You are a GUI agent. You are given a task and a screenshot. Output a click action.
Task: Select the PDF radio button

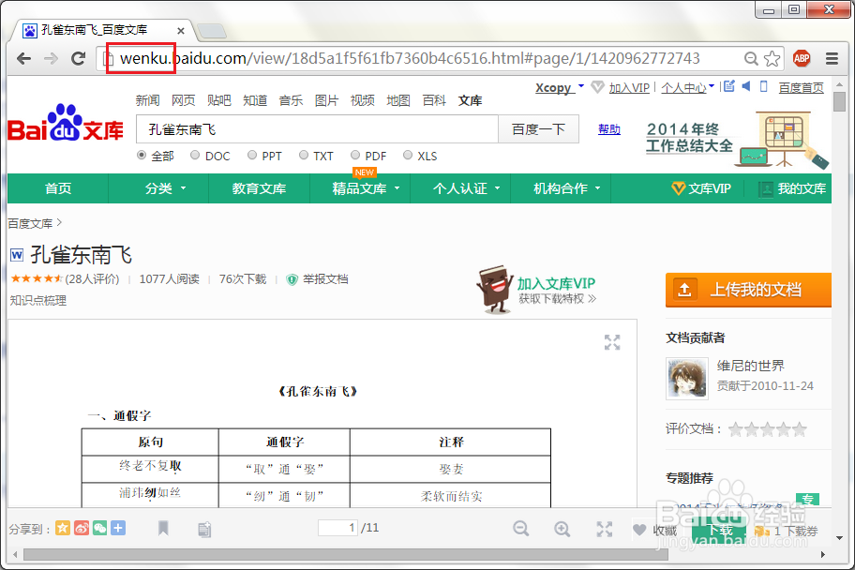(x=355, y=156)
